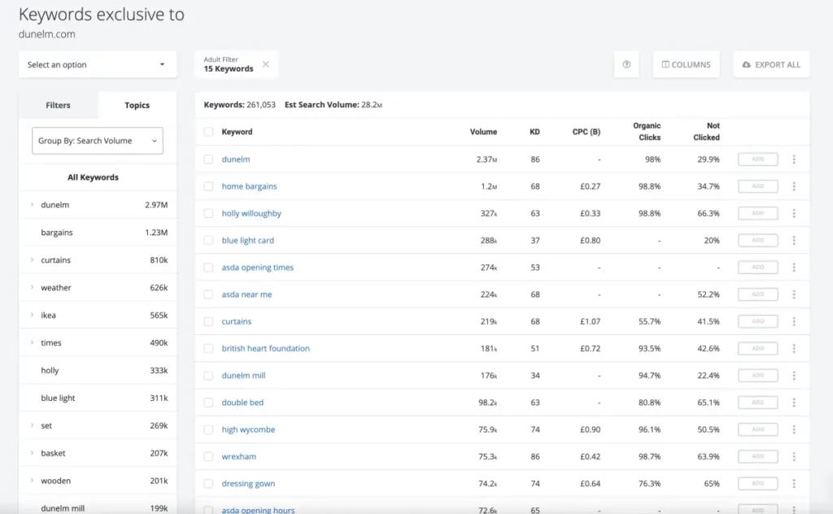833x514 pixels.
Task: Open the british heart foundation link
Action: (x=266, y=348)
